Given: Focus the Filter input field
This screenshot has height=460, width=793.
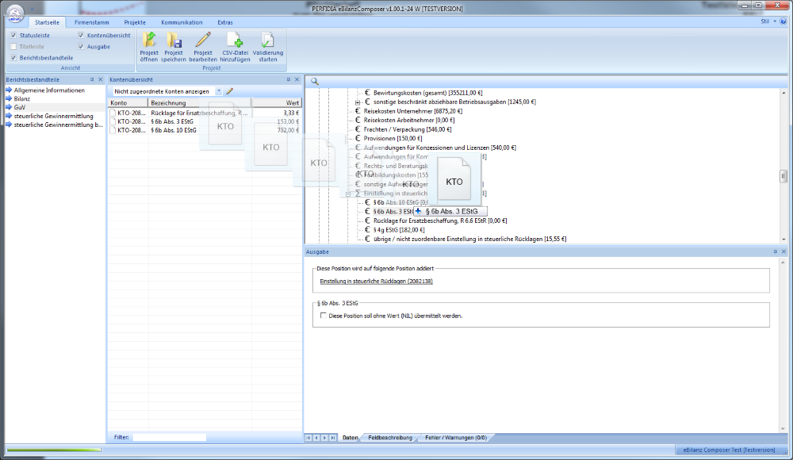Looking at the screenshot, I should [170, 437].
